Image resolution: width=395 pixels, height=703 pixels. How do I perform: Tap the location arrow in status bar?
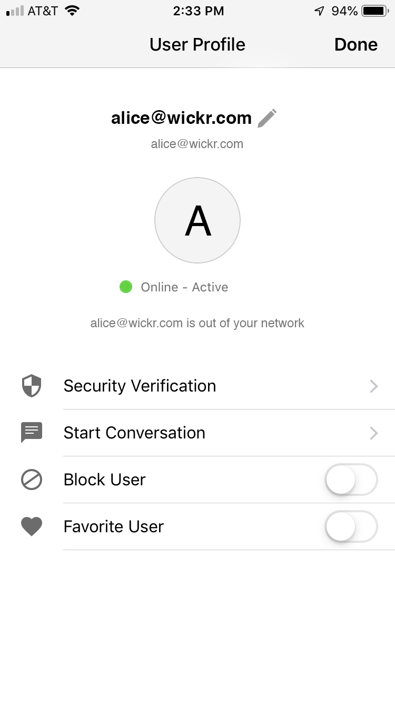point(319,11)
